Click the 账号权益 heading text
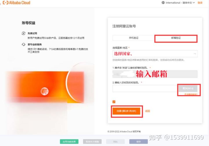Viewport: 209px width, 146px height. click(28, 23)
